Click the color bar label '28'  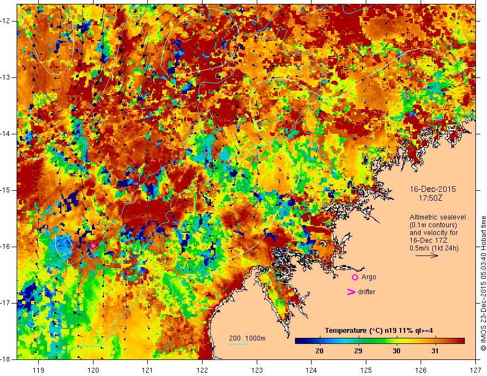319,351
